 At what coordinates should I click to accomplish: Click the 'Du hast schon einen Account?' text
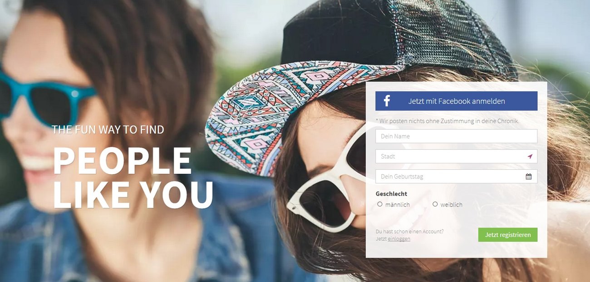[x=410, y=231]
